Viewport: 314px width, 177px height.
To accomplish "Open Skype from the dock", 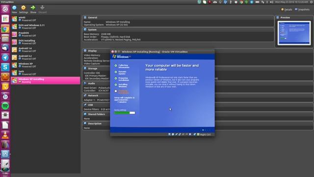I will [5, 67].
